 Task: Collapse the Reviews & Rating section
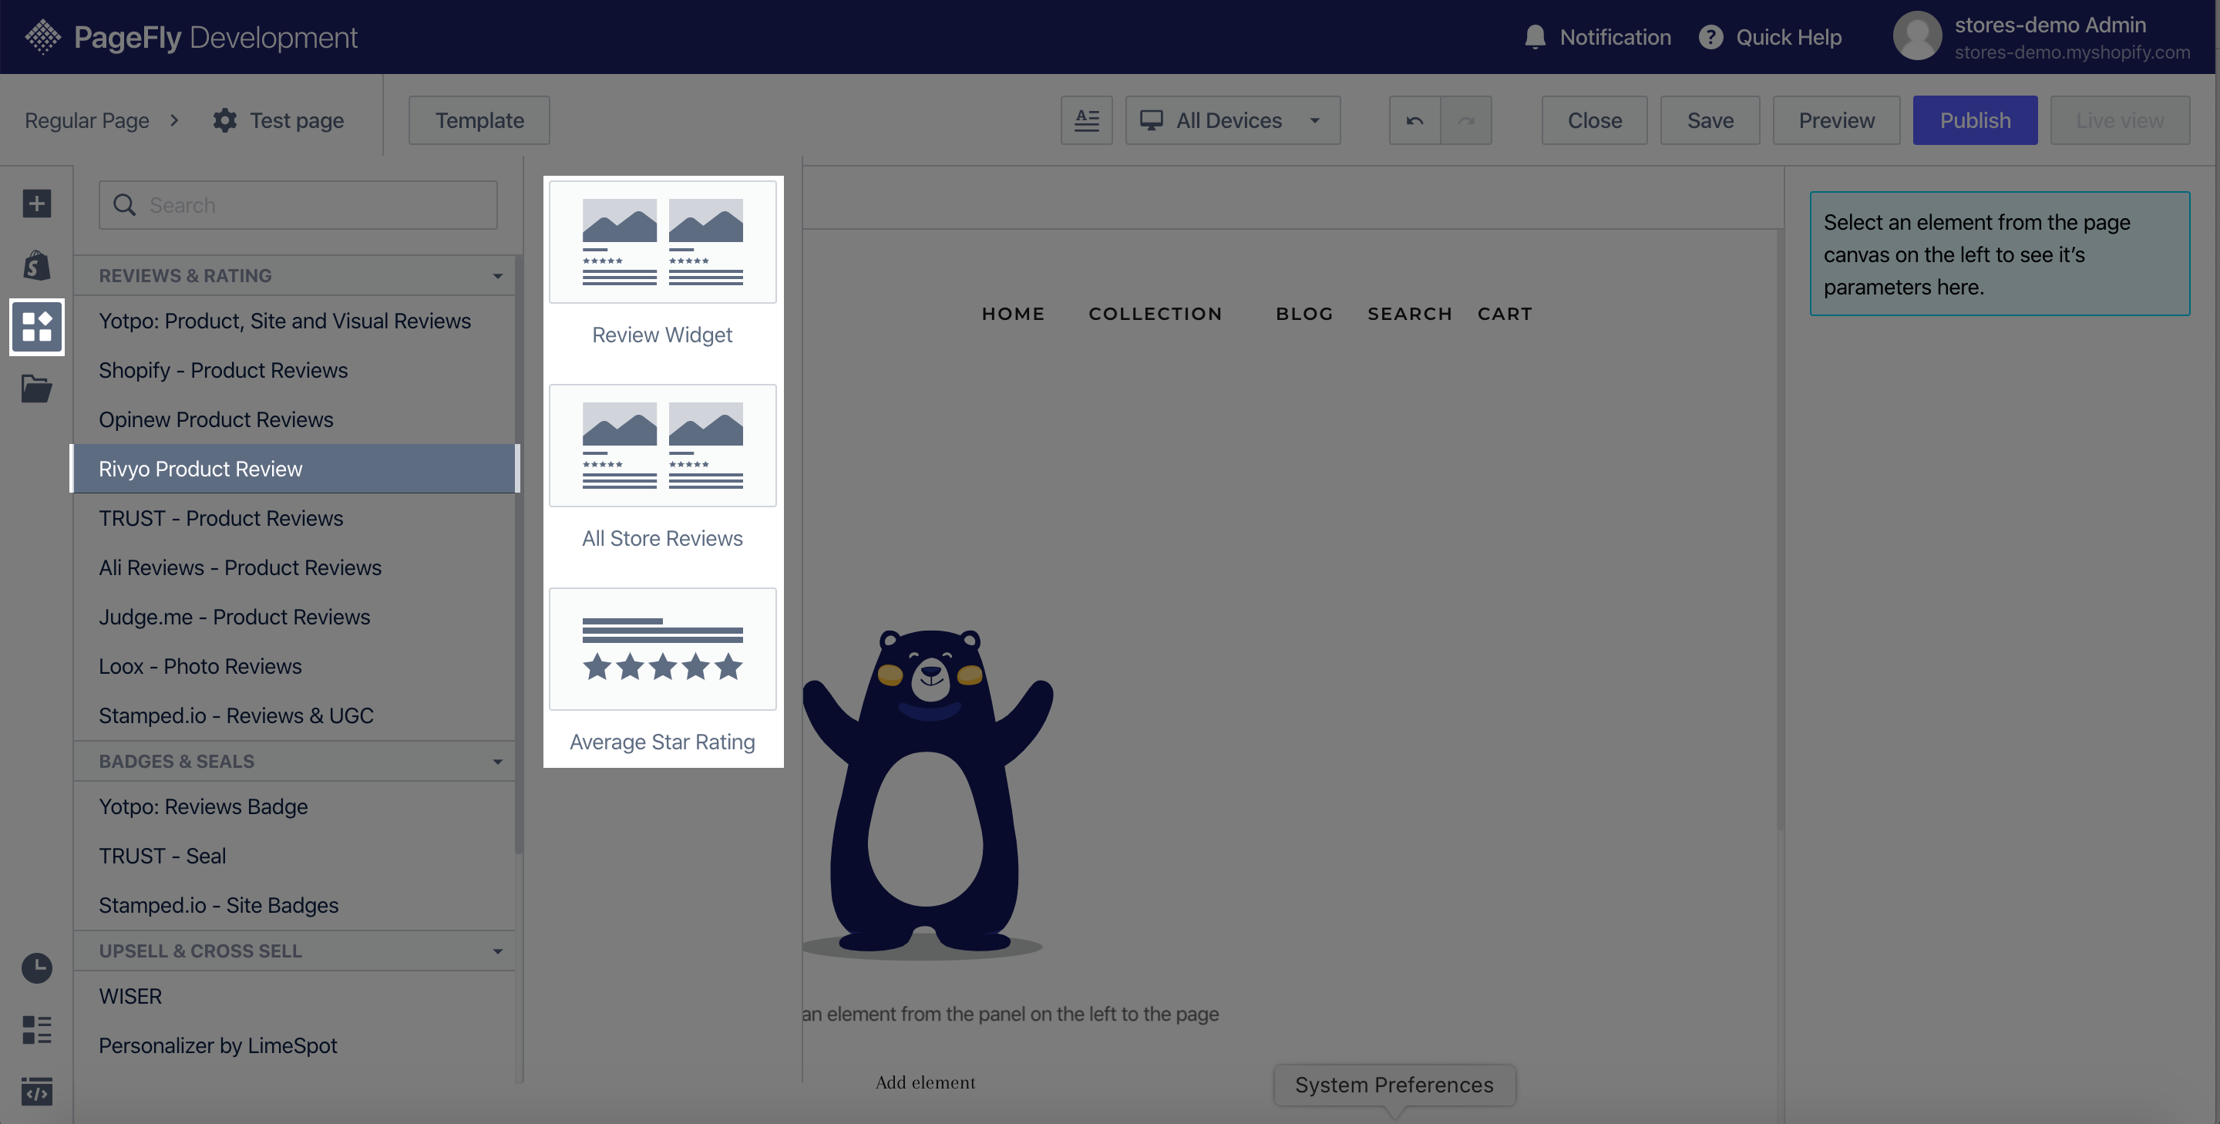tap(497, 276)
